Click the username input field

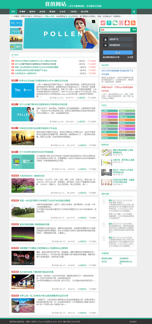pyautogui.click(x=120, y=39)
